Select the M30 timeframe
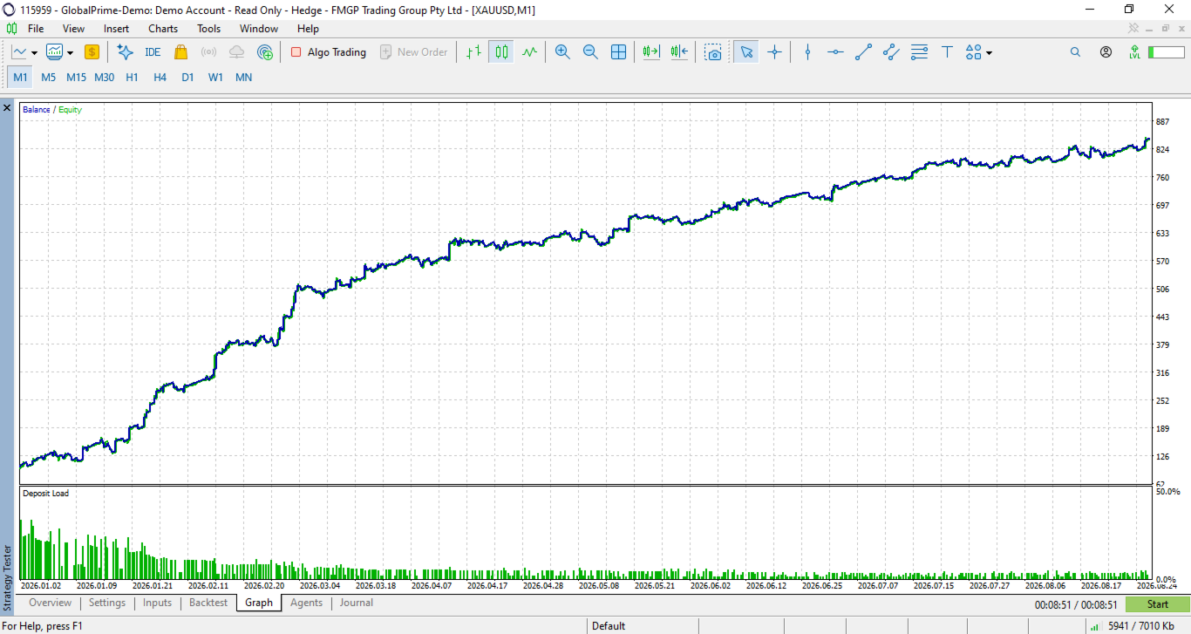The height and width of the screenshot is (634, 1191). click(x=104, y=77)
